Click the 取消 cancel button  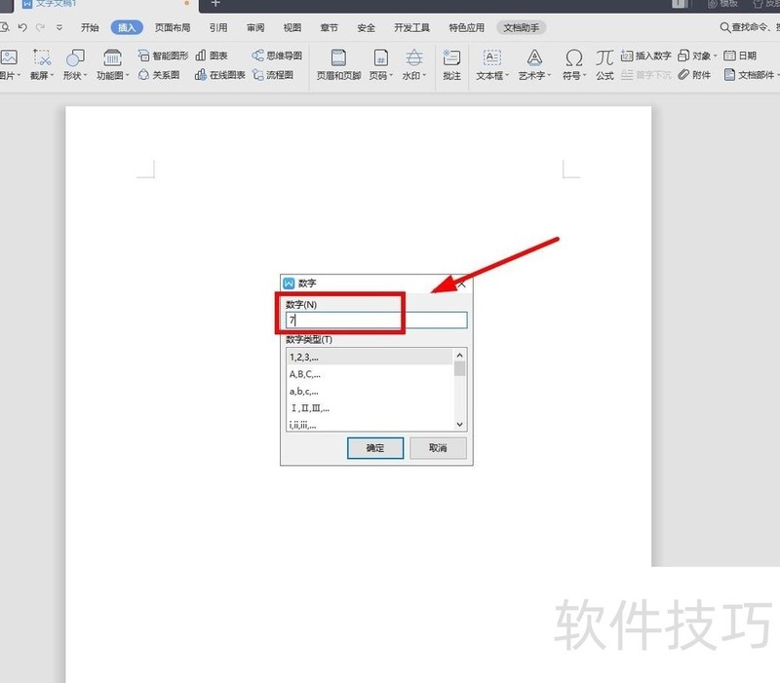click(438, 448)
